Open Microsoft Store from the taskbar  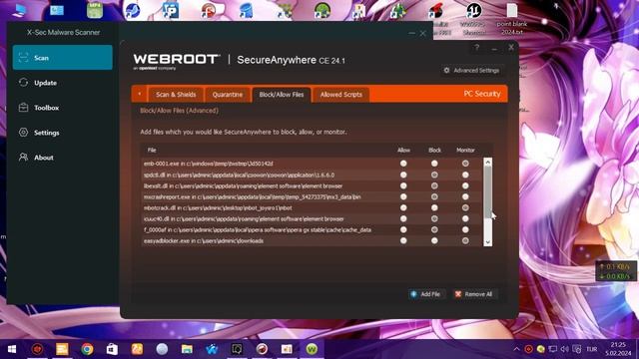112,349
